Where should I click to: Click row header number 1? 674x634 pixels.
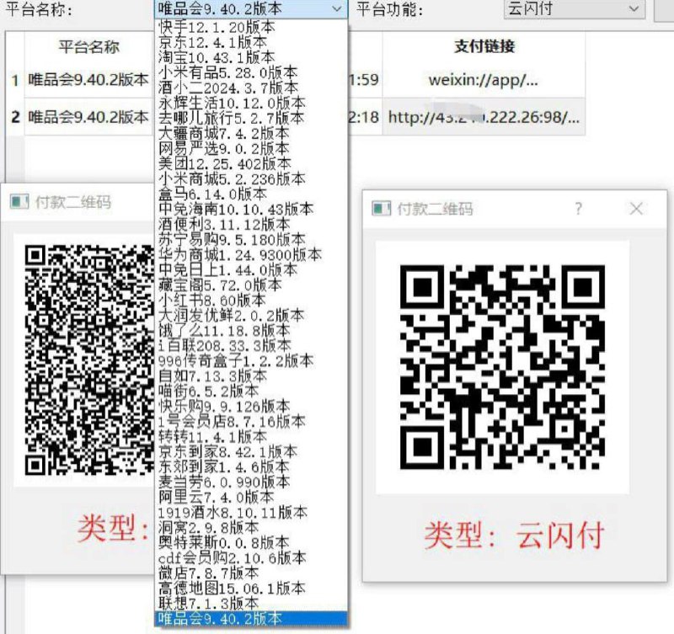tap(15, 80)
